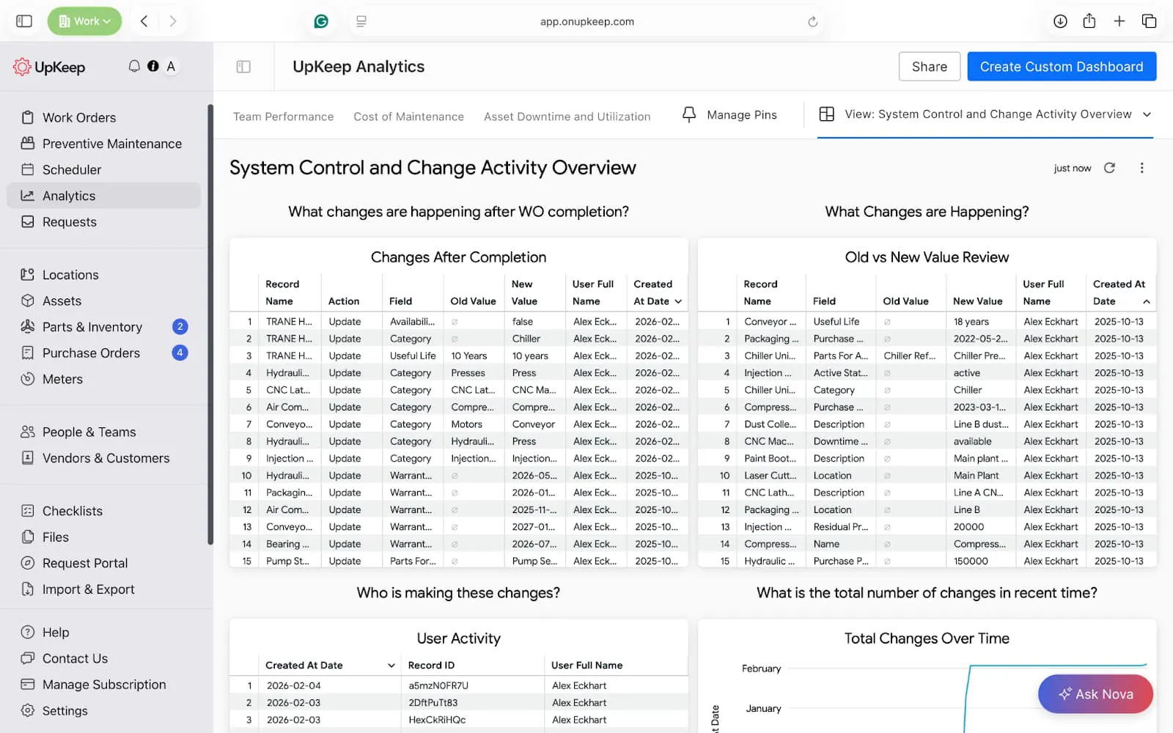Expand the dashboard View selector chevron
Image resolution: width=1173 pixels, height=733 pixels.
(1147, 114)
